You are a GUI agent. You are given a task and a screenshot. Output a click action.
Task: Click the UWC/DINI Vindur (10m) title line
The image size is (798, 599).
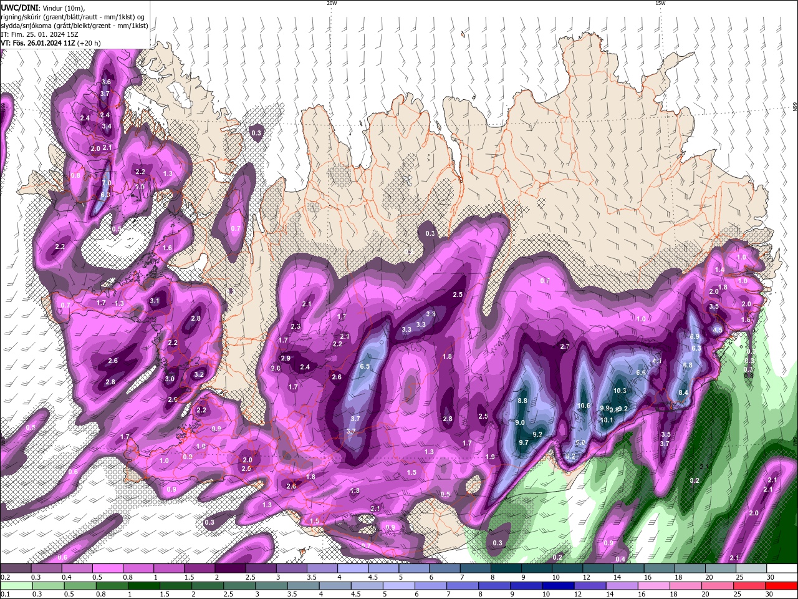pos(42,7)
